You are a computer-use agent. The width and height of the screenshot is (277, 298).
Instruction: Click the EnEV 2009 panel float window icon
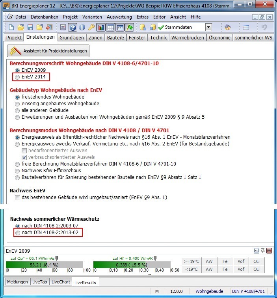click(256, 251)
